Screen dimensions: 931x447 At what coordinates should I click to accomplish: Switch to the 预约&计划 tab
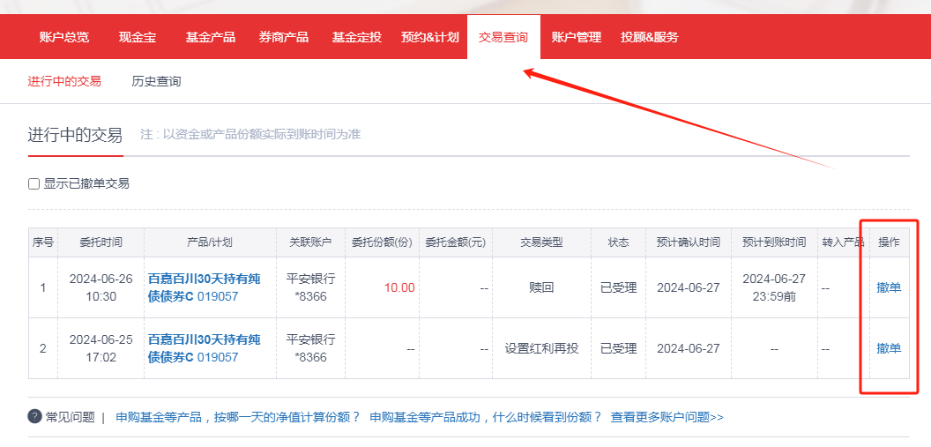(x=430, y=37)
